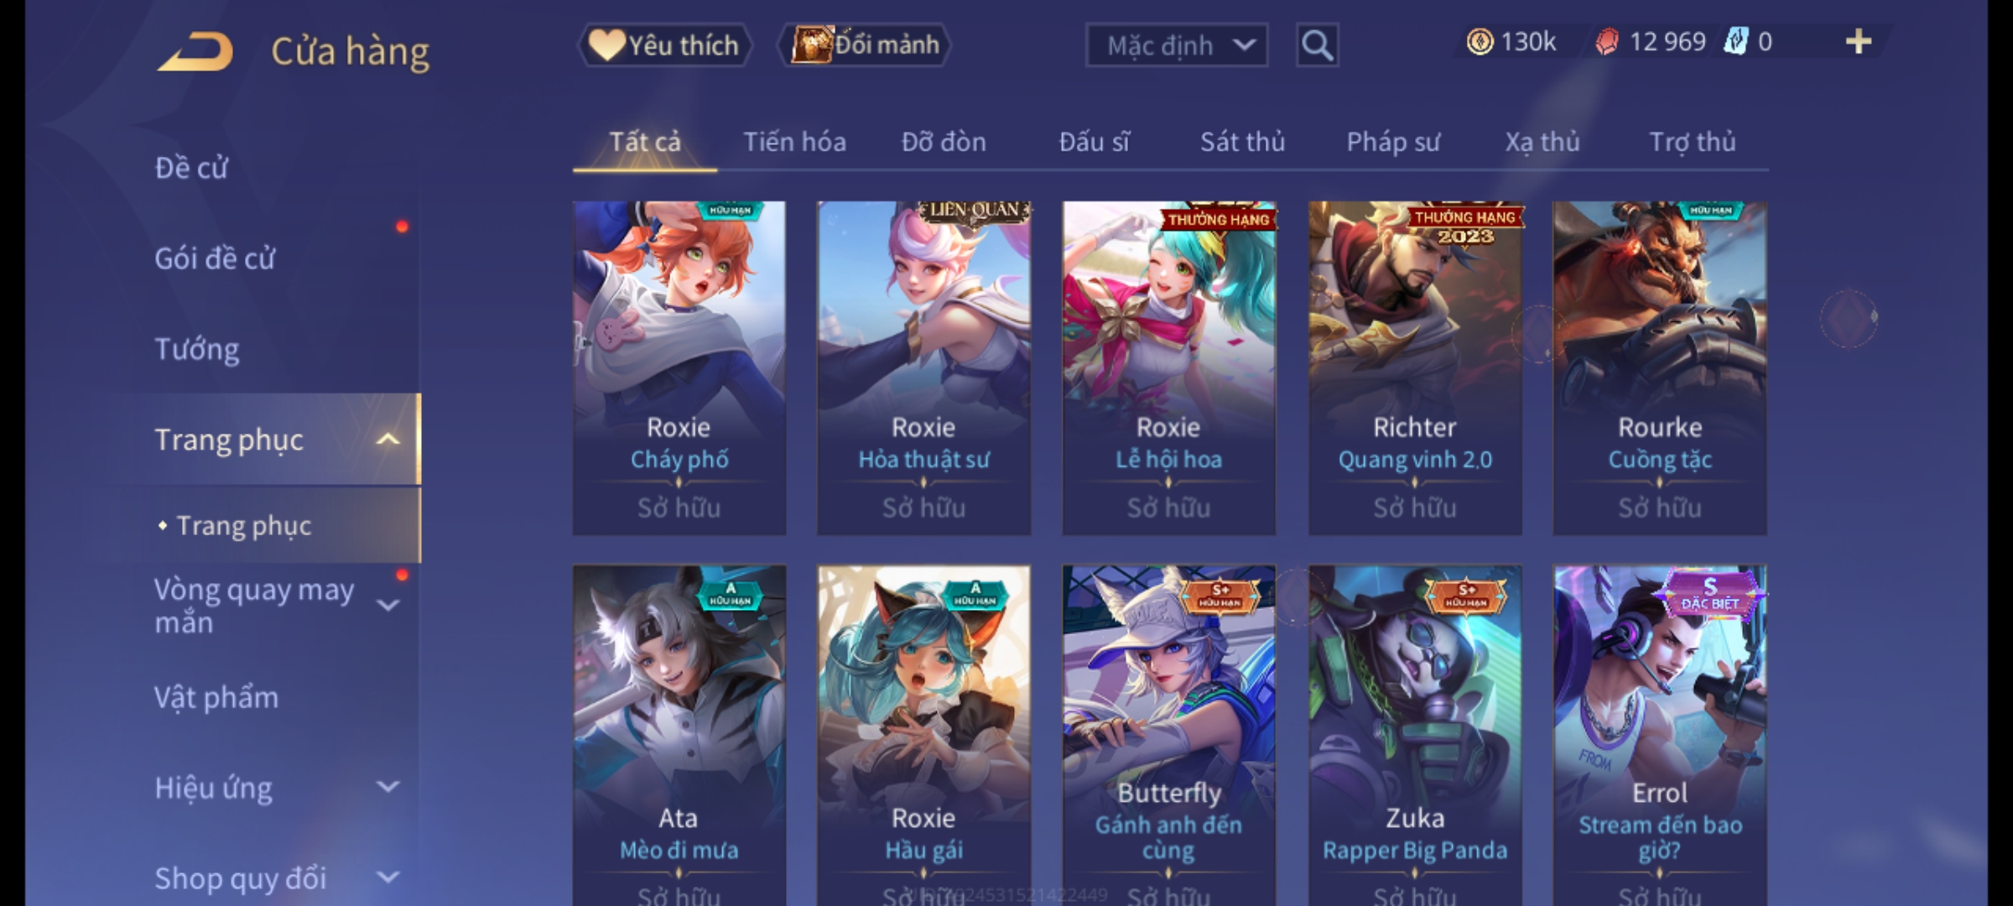Open the Mặc định sort dropdown

(x=1176, y=45)
